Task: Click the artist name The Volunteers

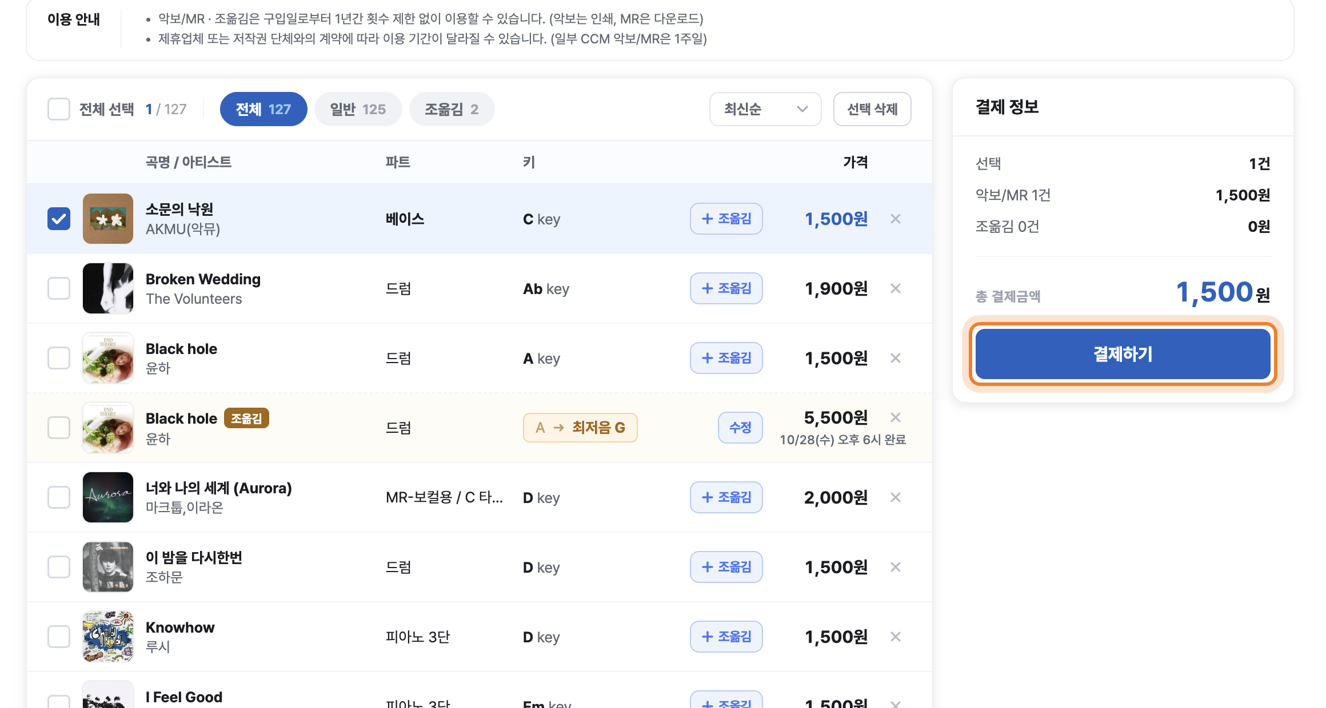Action: click(194, 299)
